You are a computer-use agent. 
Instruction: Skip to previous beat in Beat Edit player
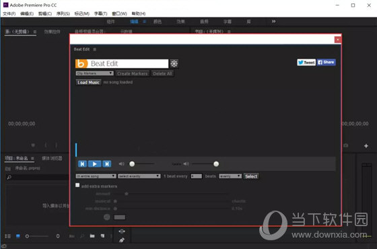pos(82,164)
